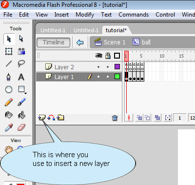
Task: Click the Timeline button
Action: pyautogui.click(x=54, y=42)
